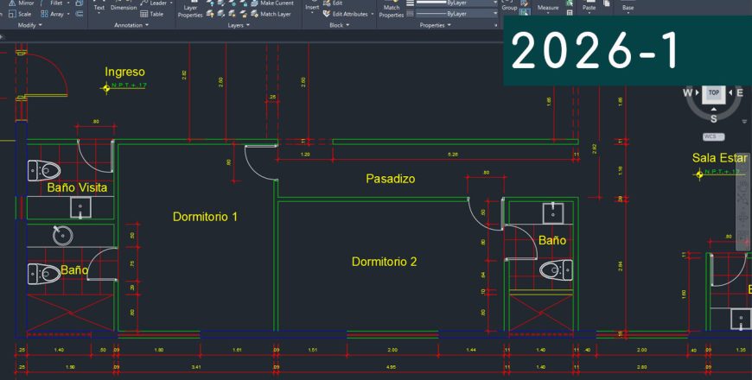This screenshot has height=380, width=752.
Task: Click the Dormitorio 2 room label
Action: (x=385, y=262)
